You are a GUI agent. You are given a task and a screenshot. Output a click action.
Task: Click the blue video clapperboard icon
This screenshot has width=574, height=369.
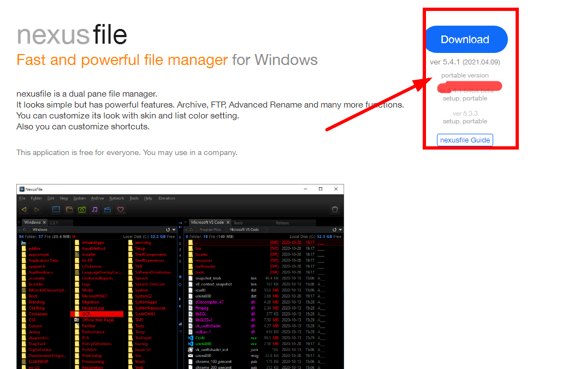pos(107,210)
